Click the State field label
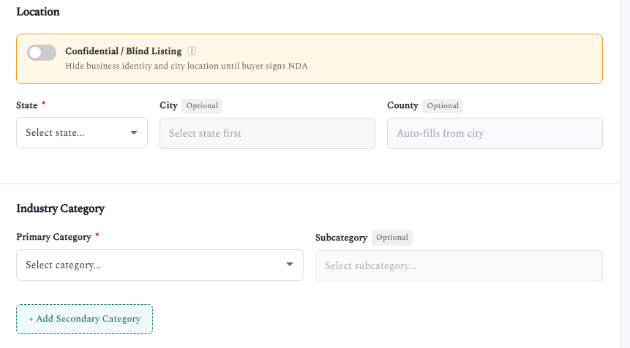This screenshot has height=348, width=630. point(27,105)
